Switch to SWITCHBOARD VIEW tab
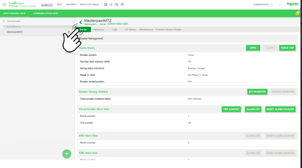Screen dimensions: 302x168 point(14,13)
